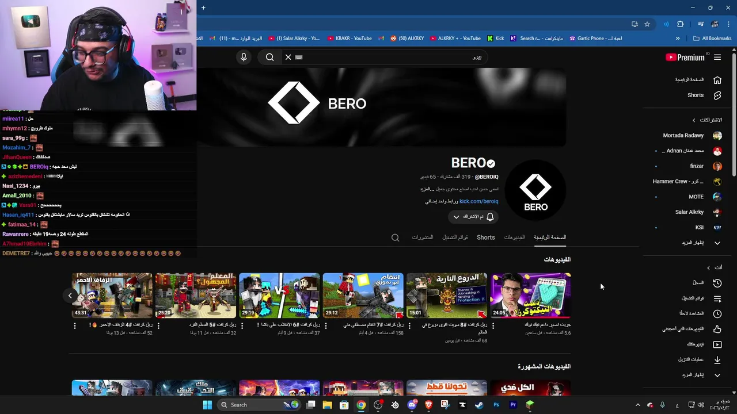Open the Playlists sidebar icon
The image size is (737, 414).
click(717, 298)
